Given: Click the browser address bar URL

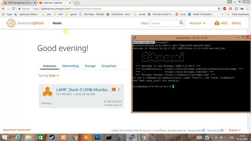Looking at the screenshot, I should 67,9.
